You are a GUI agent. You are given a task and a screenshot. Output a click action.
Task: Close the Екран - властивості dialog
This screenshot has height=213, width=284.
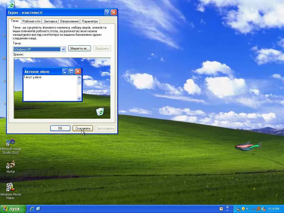[x=114, y=12]
